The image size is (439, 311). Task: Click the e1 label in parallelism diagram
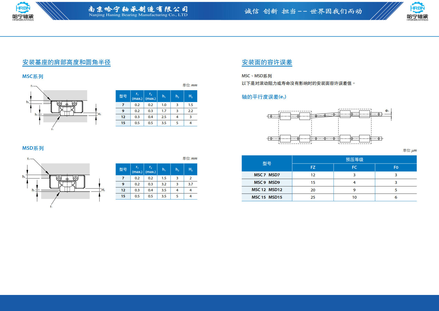coord(387,111)
